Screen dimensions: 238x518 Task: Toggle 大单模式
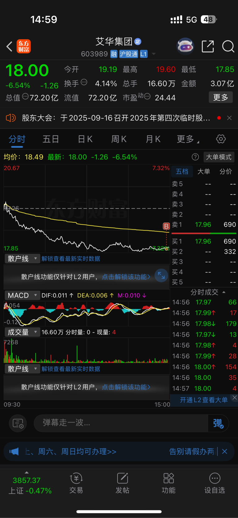219,157
